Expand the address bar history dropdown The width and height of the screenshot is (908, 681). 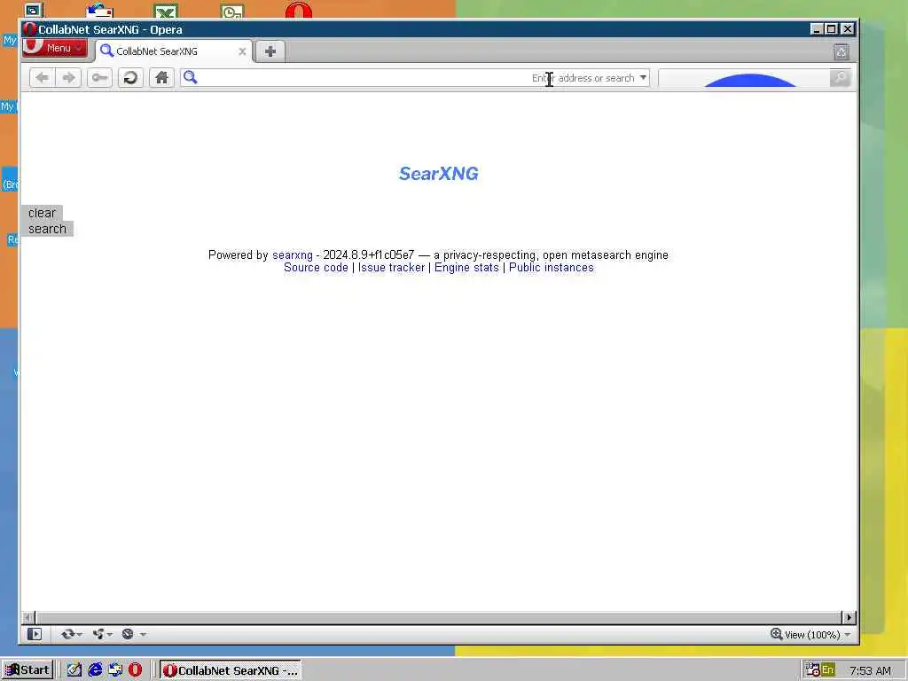tap(643, 78)
